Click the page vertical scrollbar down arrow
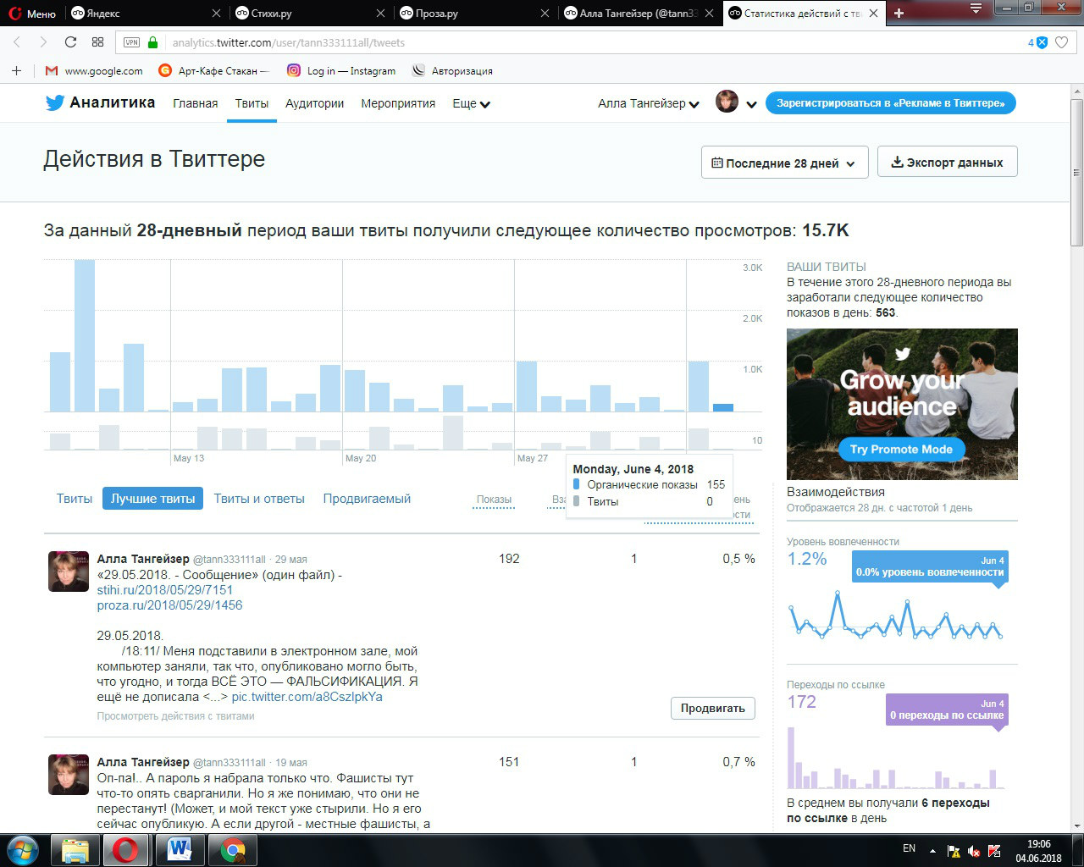This screenshot has height=867, width=1084. coord(1076,826)
